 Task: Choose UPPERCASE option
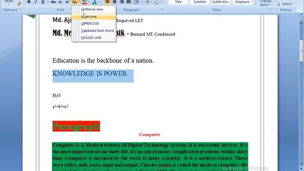[x=94, y=23]
